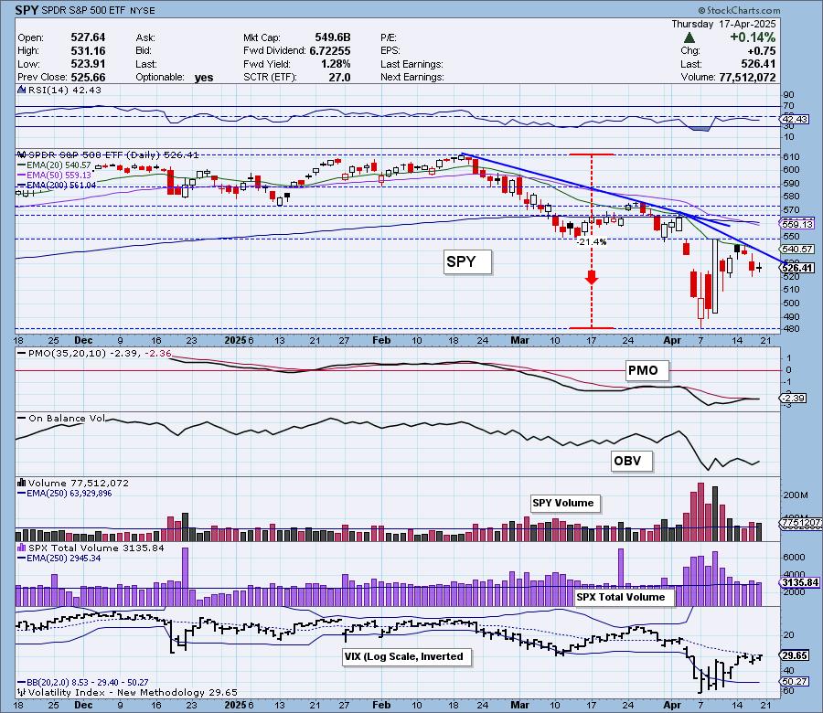Click the 50.27 Bollinger band tag on the axis
Screen dimensions: 823x713
[796, 682]
